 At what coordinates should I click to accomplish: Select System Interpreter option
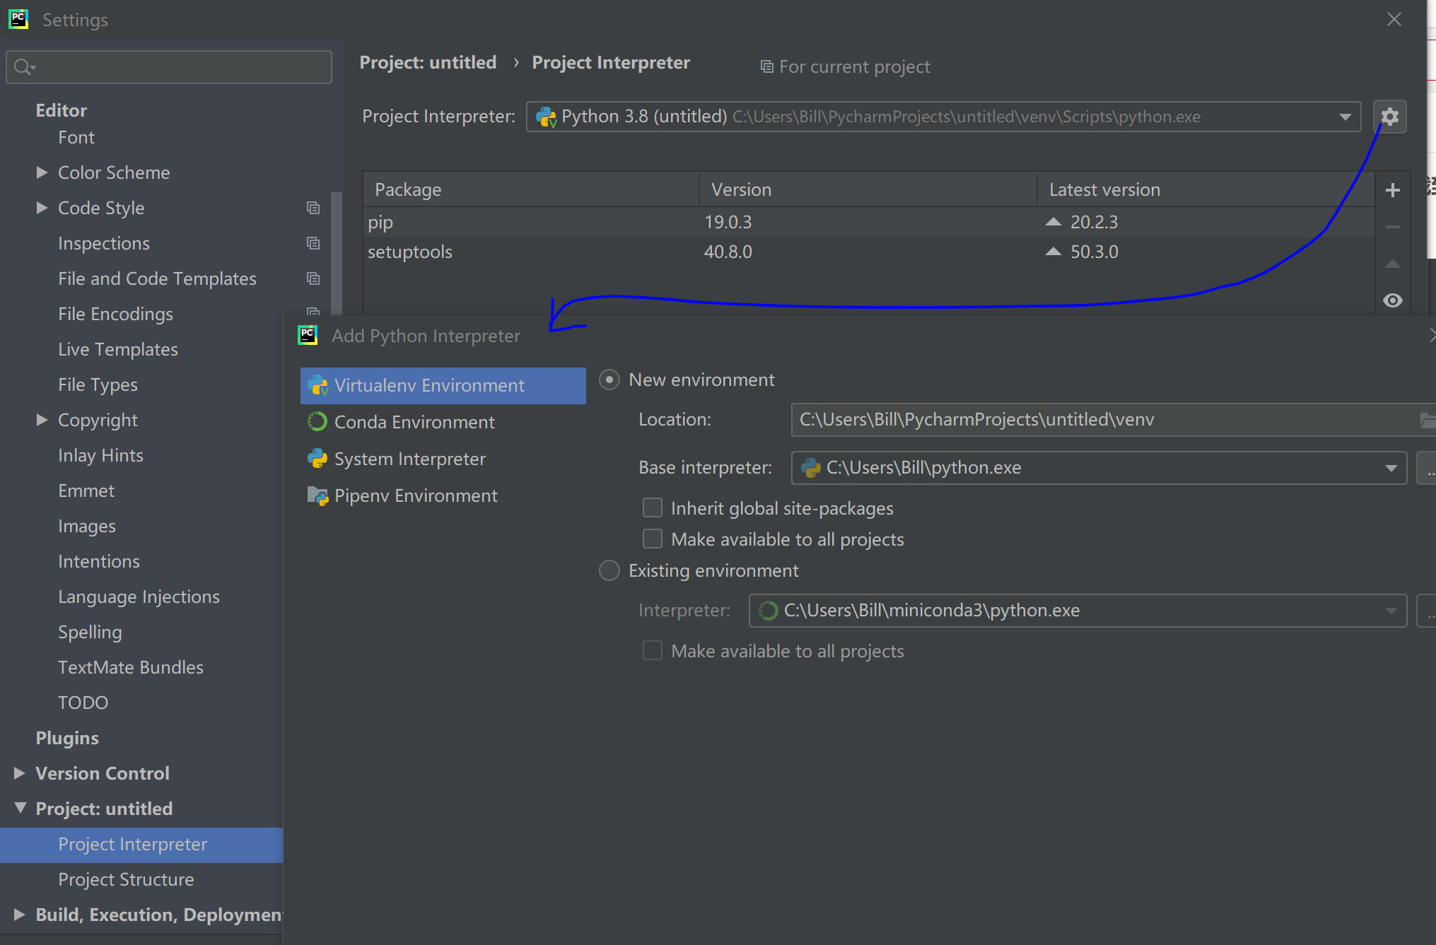point(409,459)
